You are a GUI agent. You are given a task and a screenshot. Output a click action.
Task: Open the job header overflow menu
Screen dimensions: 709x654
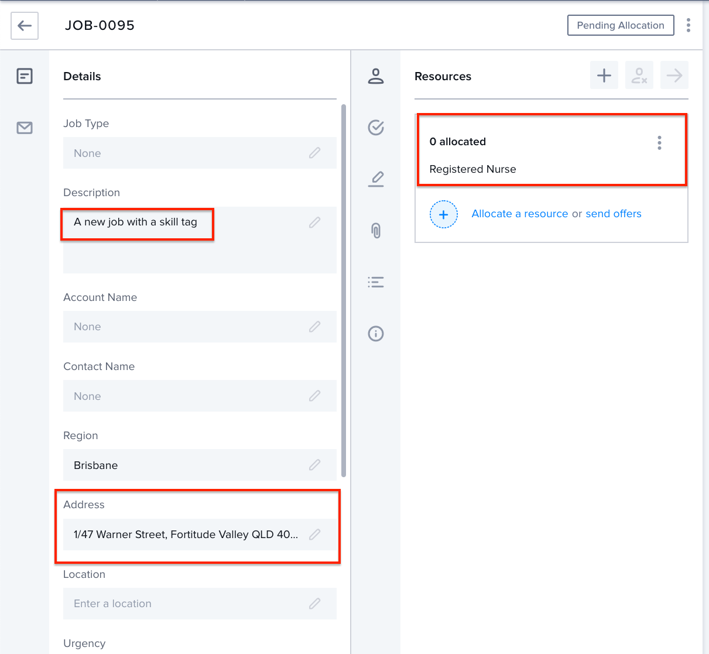click(689, 25)
